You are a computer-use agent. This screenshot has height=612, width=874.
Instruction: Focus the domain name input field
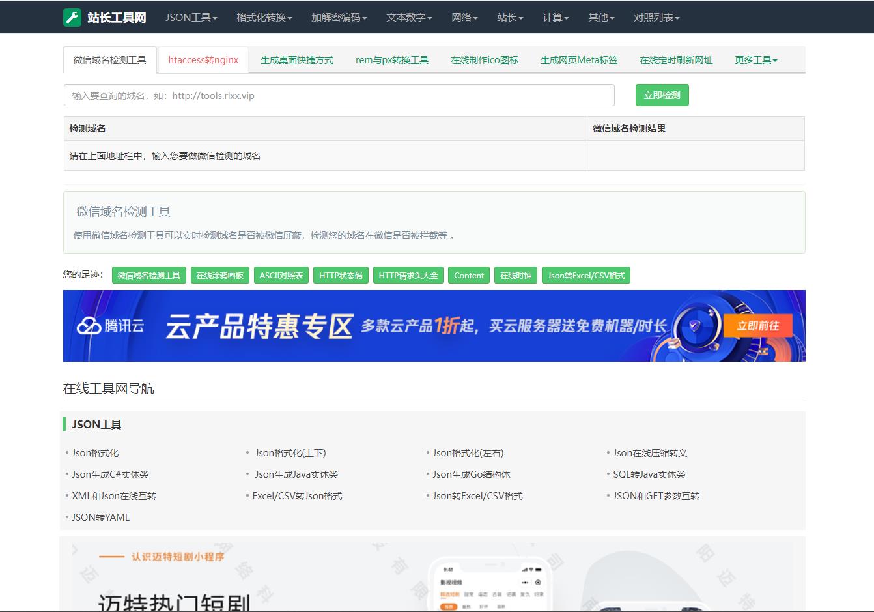339,95
